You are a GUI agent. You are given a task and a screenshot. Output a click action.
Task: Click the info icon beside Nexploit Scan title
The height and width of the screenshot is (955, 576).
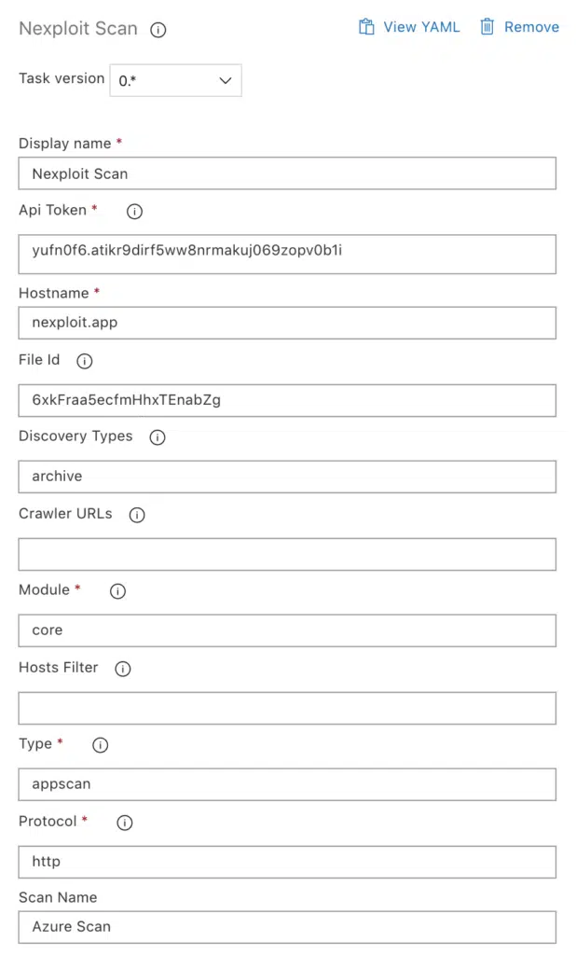[x=158, y=30]
